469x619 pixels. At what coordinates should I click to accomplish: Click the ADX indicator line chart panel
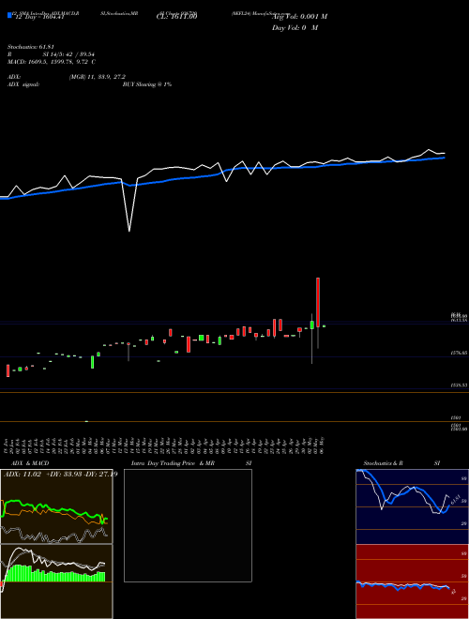(56, 506)
